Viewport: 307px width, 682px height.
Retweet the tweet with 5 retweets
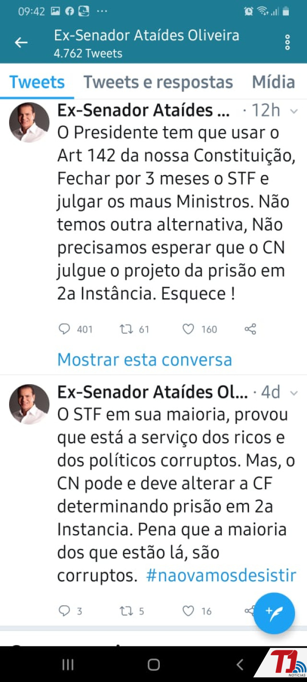[126, 611]
